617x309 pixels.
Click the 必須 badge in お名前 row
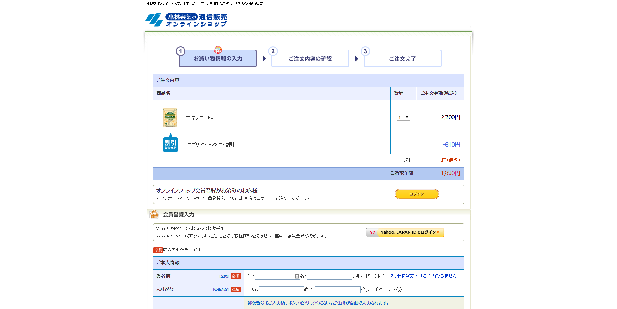click(236, 276)
